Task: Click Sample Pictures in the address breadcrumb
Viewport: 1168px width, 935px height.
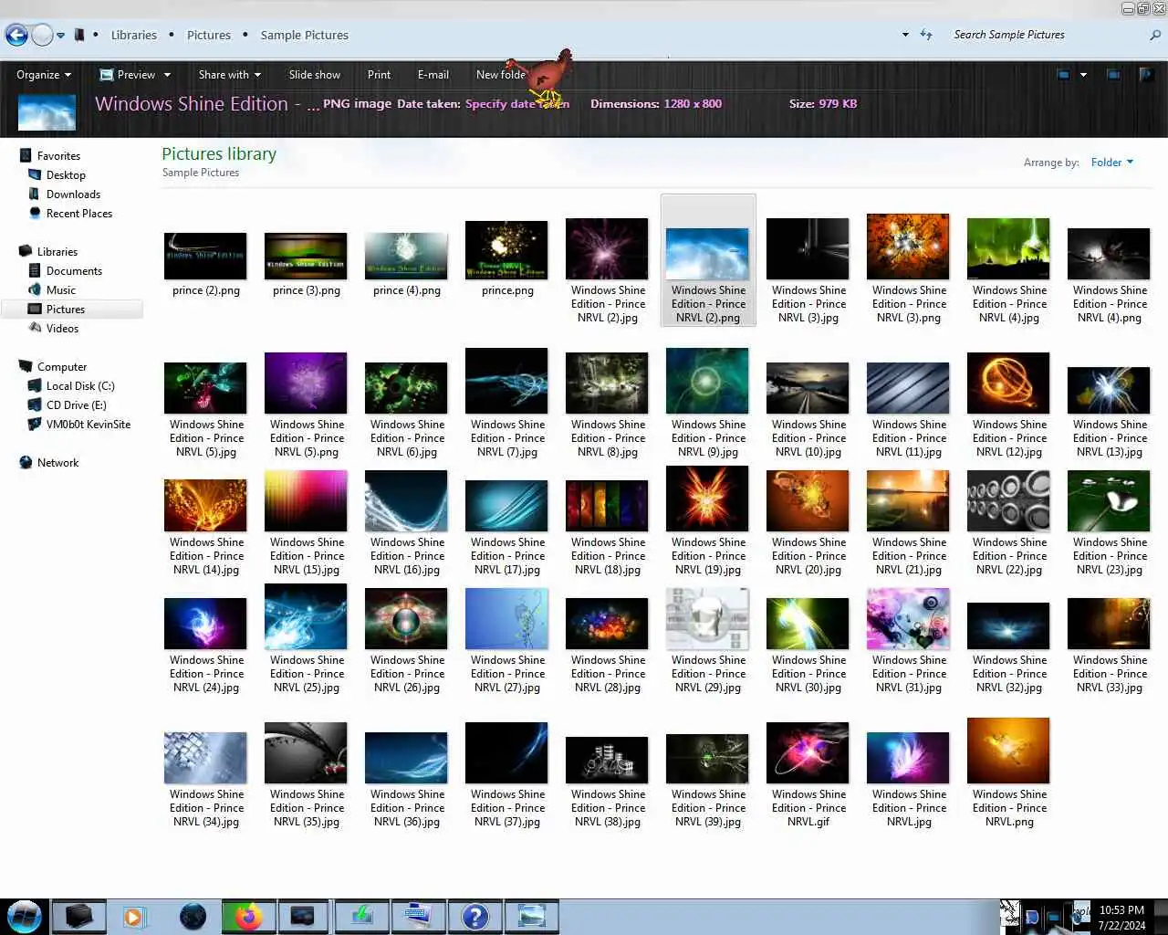Action: pos(305,35)
